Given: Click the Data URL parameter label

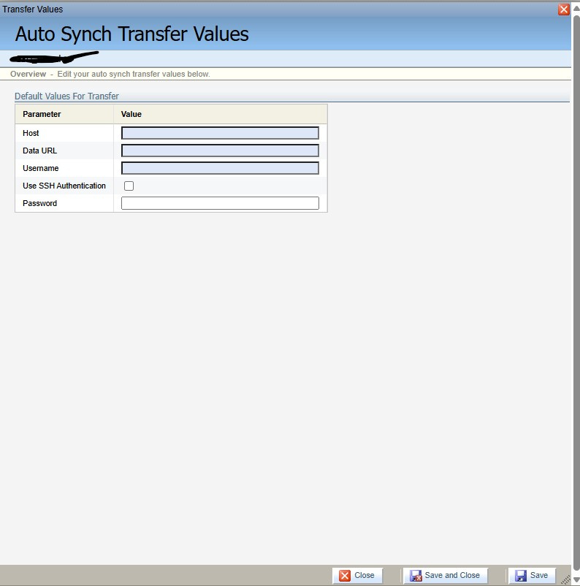Looking at the screenshot, I should pos(39,151).
